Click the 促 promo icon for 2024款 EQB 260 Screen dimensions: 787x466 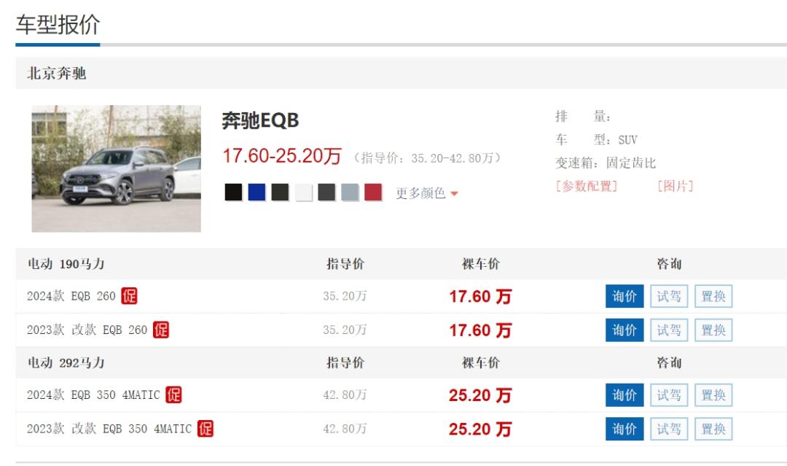(x=129, y=296)
